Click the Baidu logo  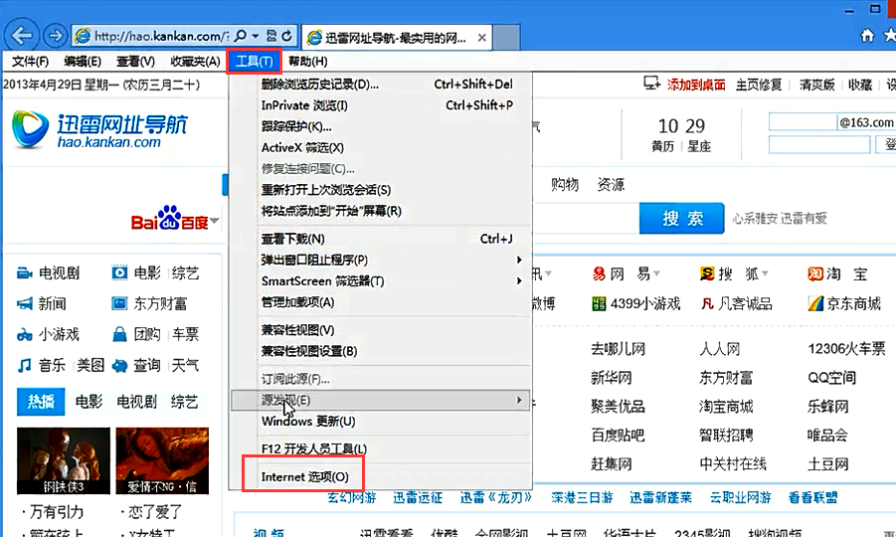169,218
